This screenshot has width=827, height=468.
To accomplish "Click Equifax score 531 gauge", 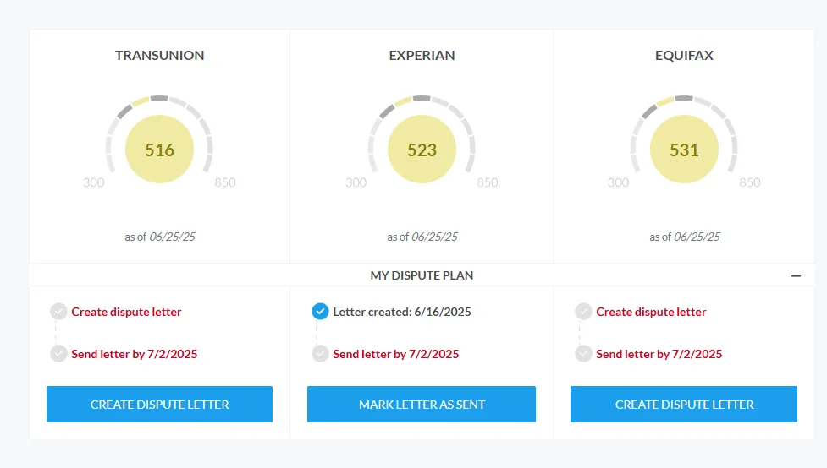I will pyautogui.click(x=684, y=149).
